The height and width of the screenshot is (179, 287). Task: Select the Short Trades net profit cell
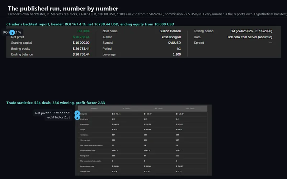pyautogui.click(x=180, y=114)
